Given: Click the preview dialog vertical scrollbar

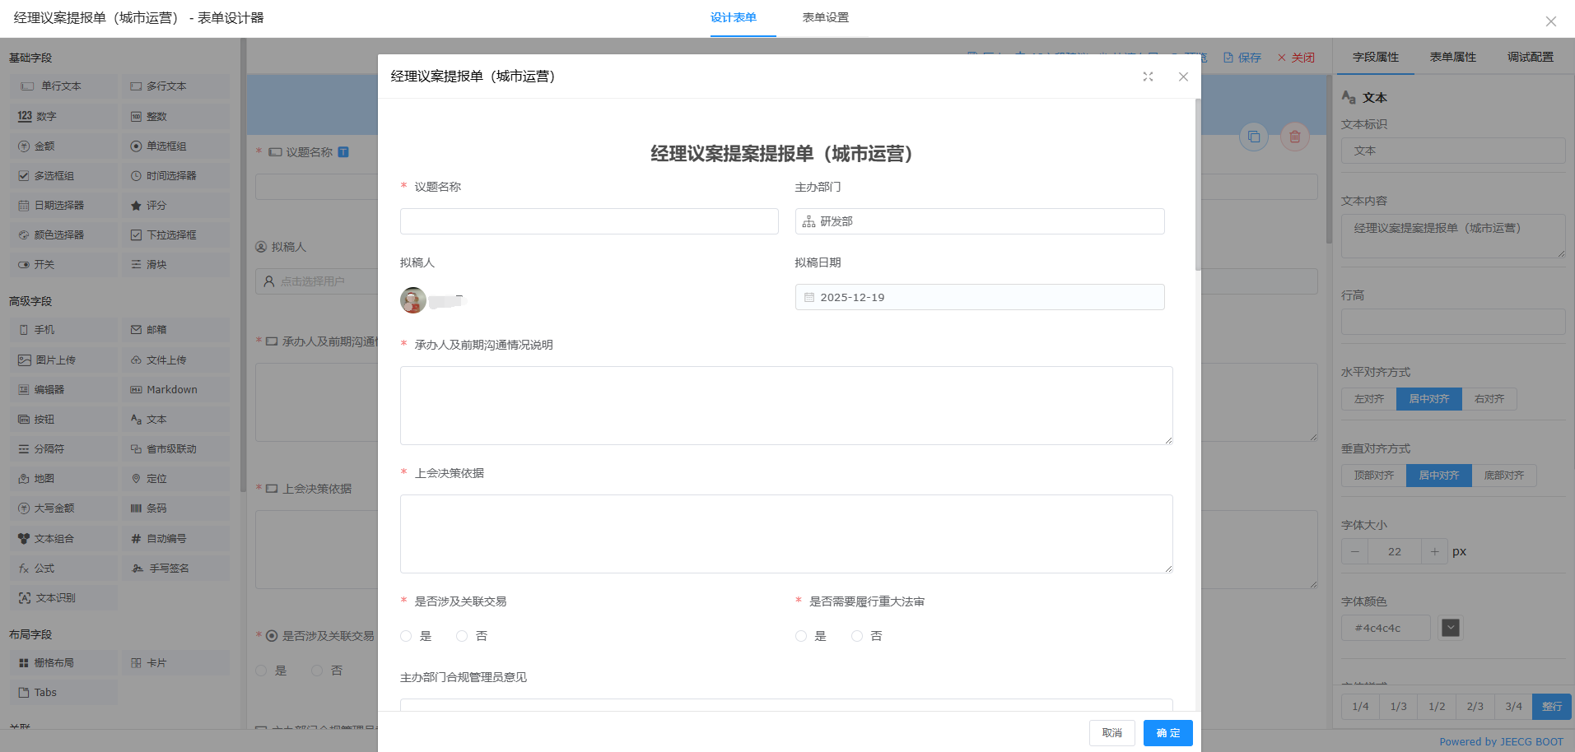Looking at the screenshot, I should pos(1198,185).
